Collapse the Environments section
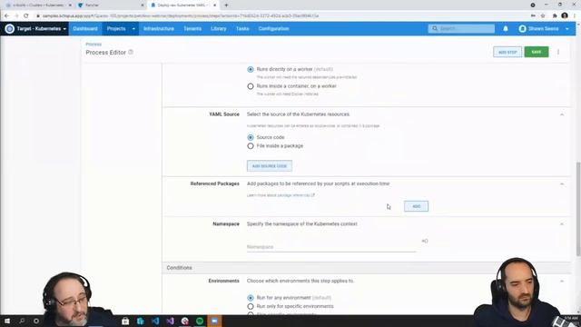This screenshot has height=327, width=581. [562, 281]
